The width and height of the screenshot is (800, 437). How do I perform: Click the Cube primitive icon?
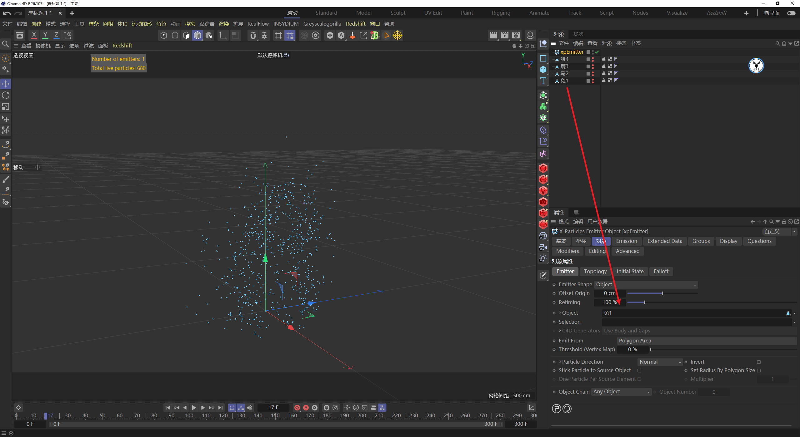point(543,69)
